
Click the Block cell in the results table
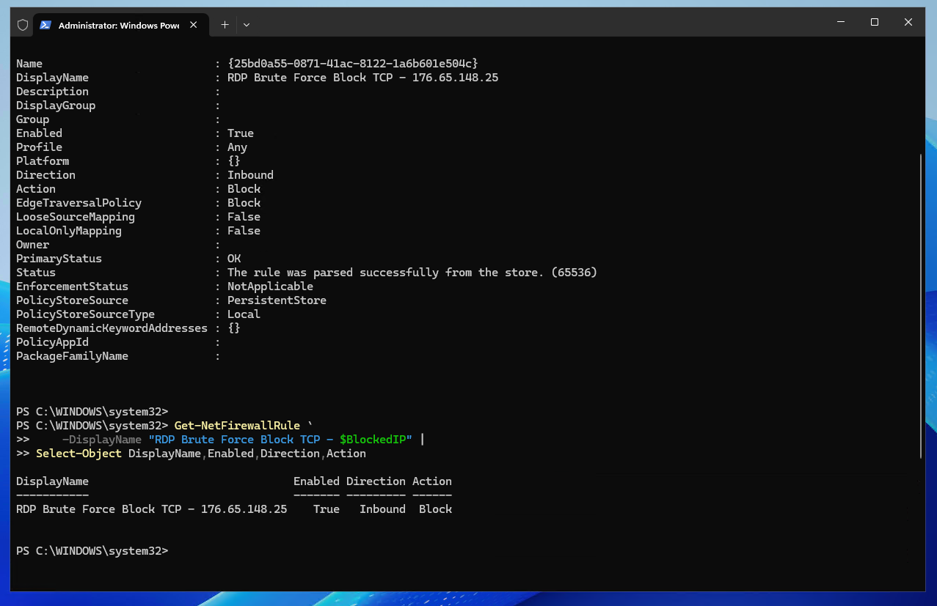point(435,509)
